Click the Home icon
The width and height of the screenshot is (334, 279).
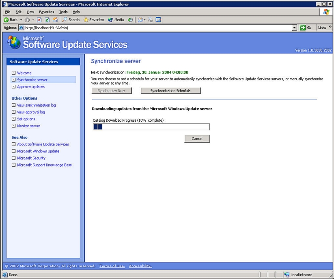pos(55,20)
